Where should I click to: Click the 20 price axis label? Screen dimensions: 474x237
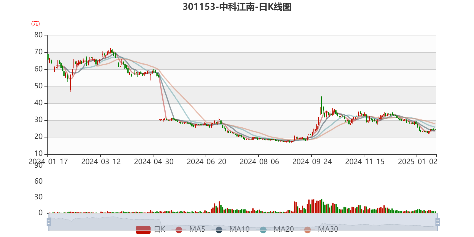click(x=39, y=137)
